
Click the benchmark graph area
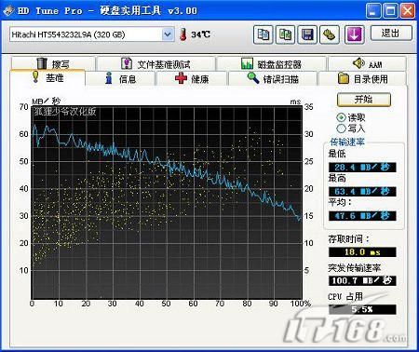tap(167, 202)
